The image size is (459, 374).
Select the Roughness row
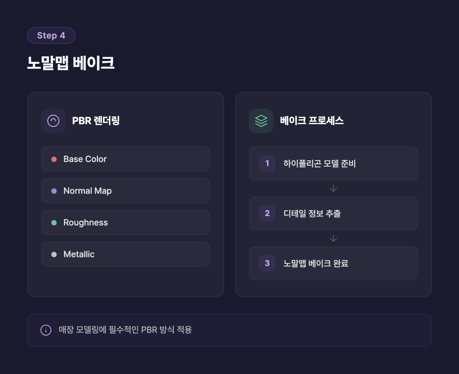(126, 222)
